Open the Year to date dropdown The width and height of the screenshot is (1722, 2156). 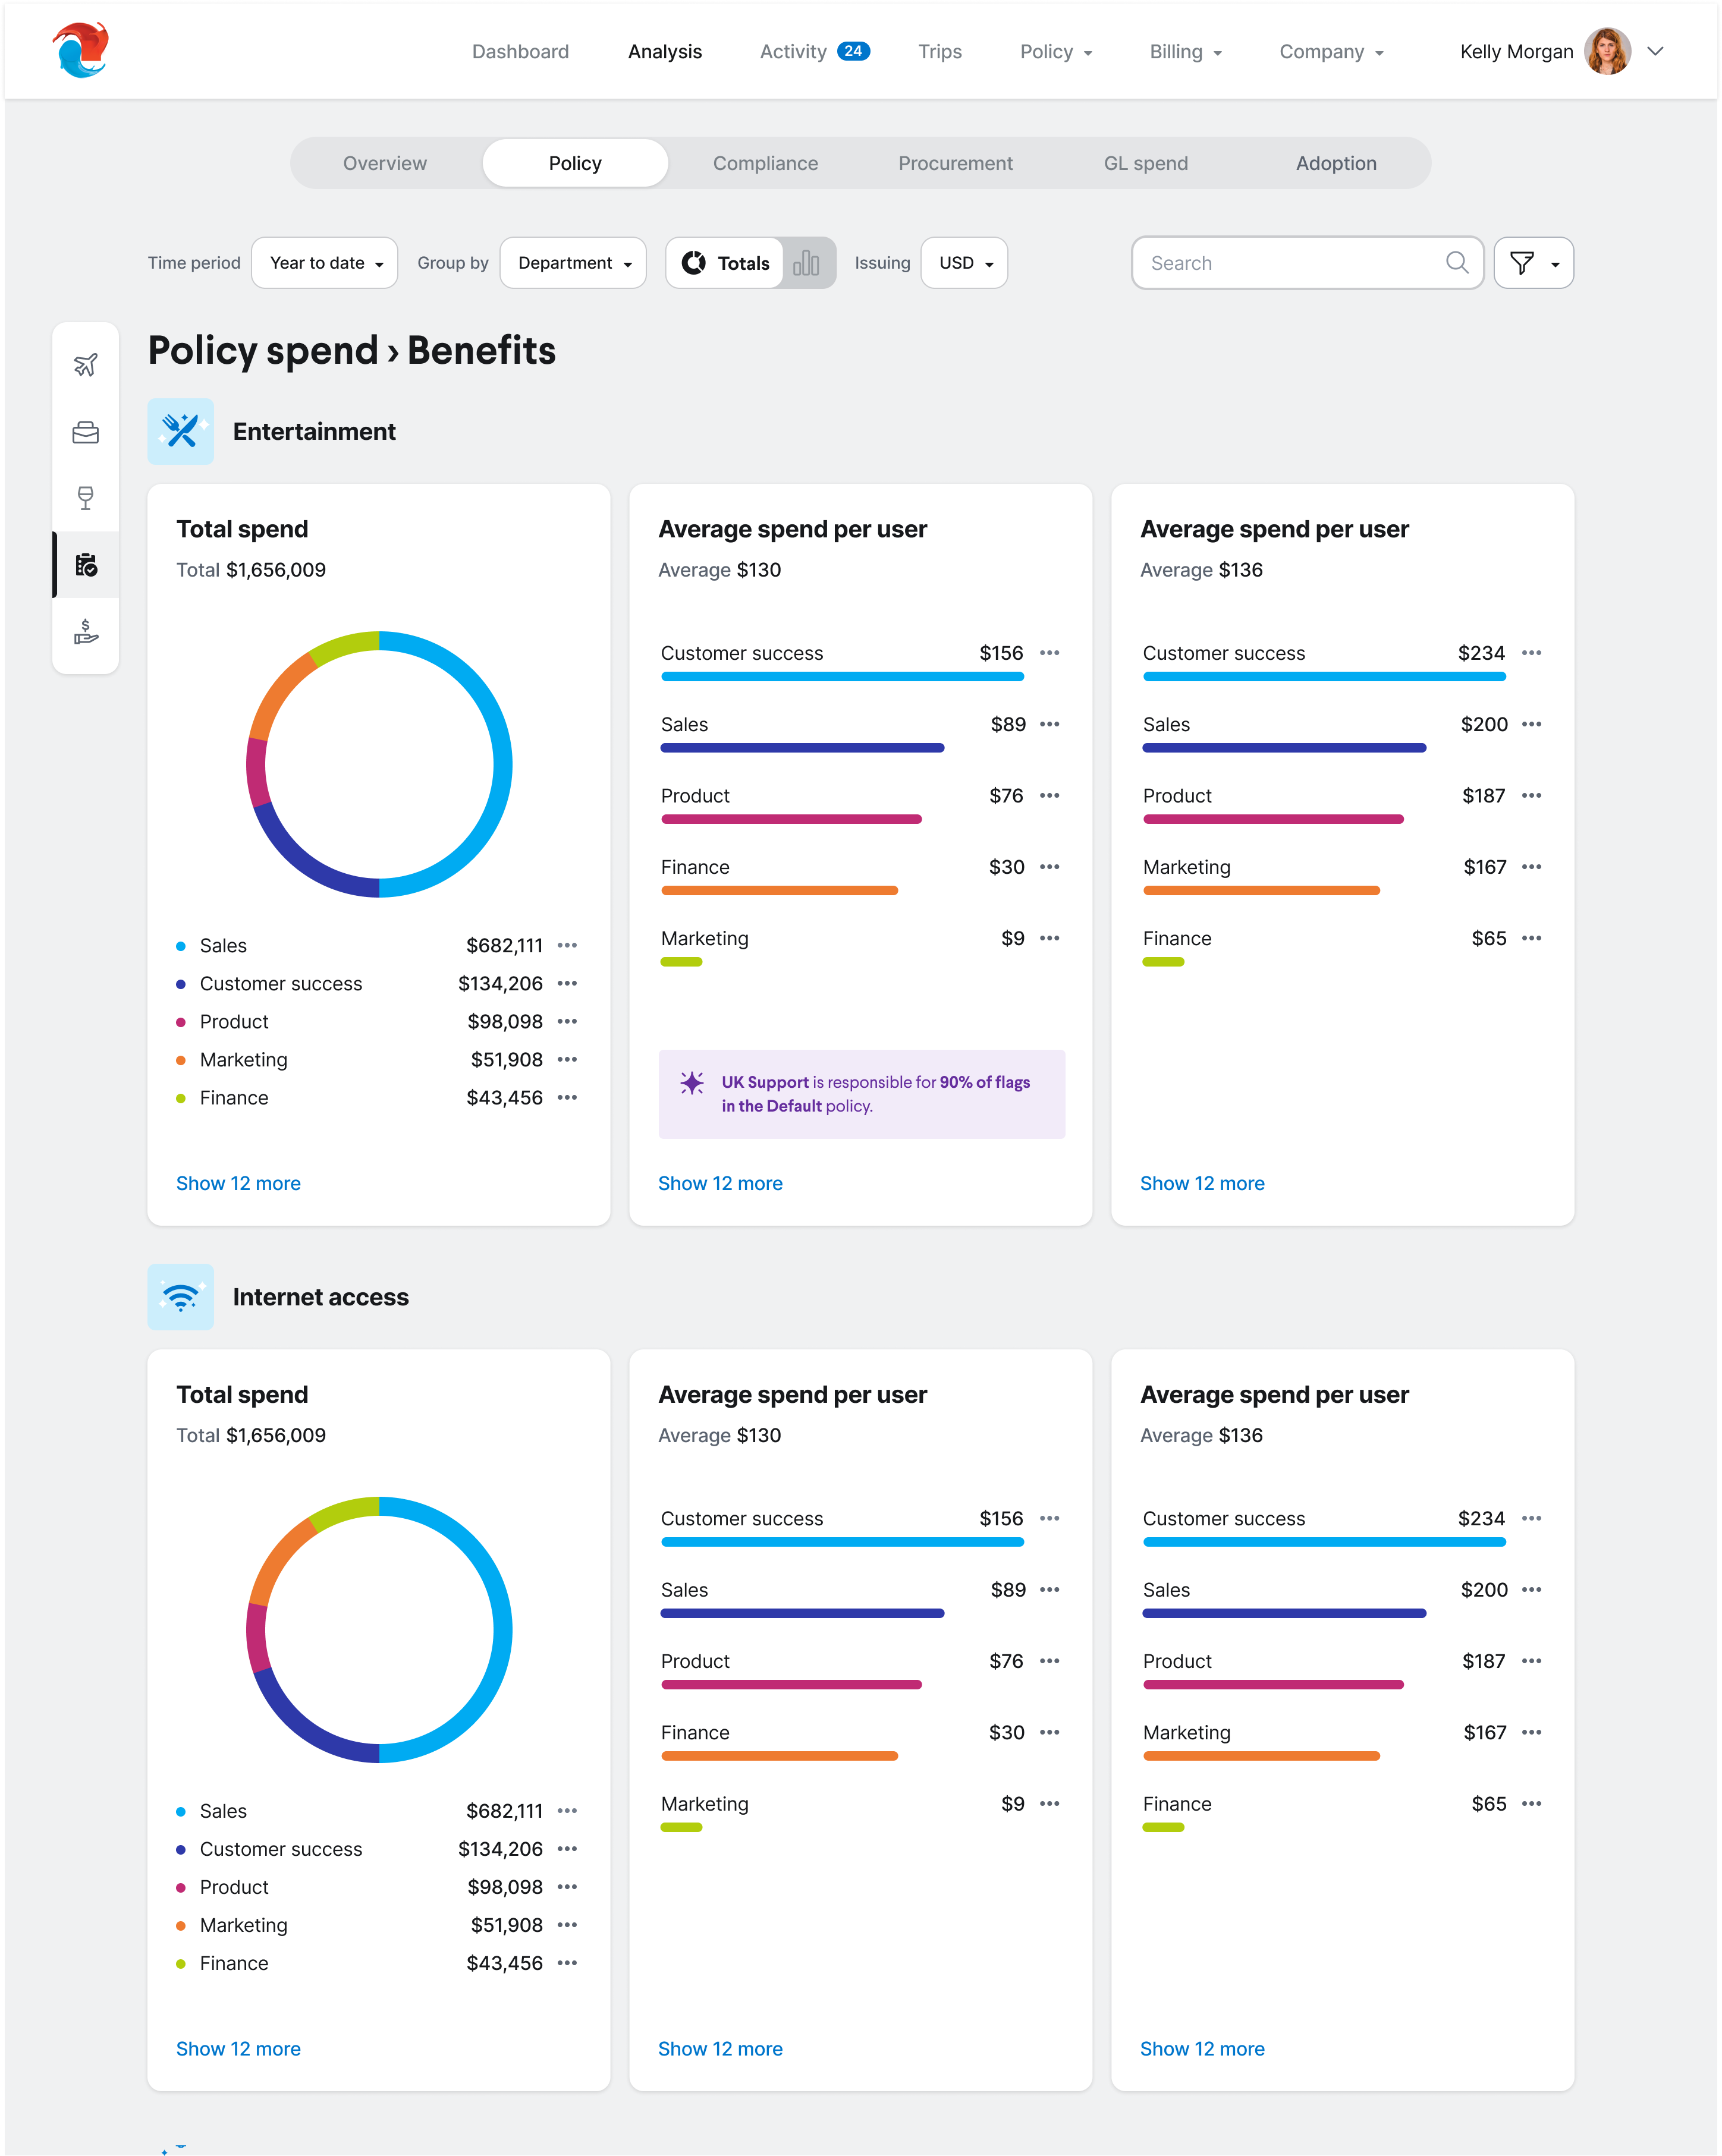click(x=325, y=263)
